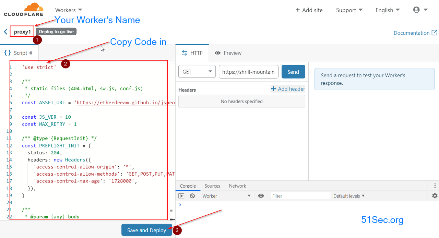Open console settings gear icon

pyautogui.click(x=435, y=196)
